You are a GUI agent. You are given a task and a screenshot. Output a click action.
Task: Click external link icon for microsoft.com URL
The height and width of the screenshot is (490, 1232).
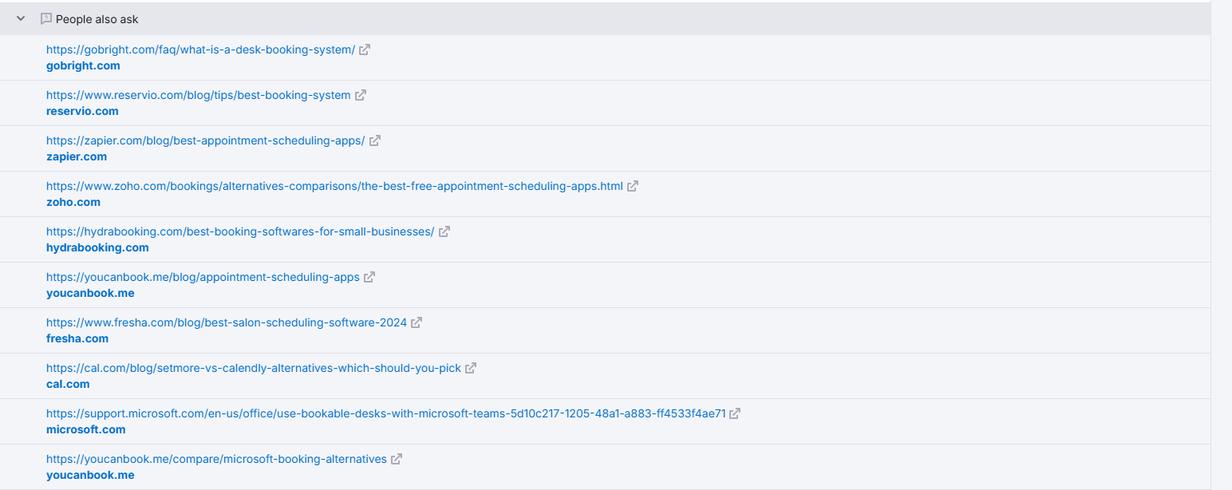735,413
